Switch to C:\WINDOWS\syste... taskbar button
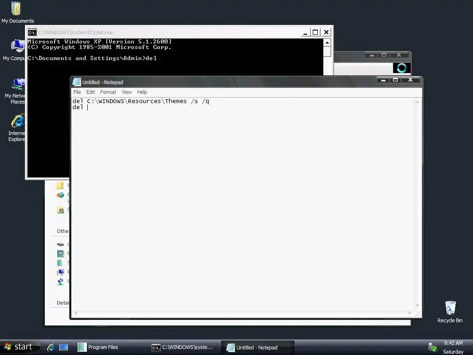The image size is (473, 355). click(184, 347)
